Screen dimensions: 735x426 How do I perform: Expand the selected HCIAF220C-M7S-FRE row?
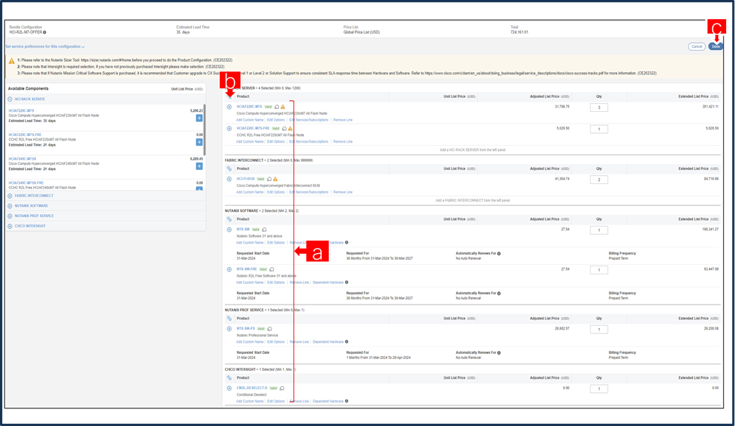tap(230, 129)
